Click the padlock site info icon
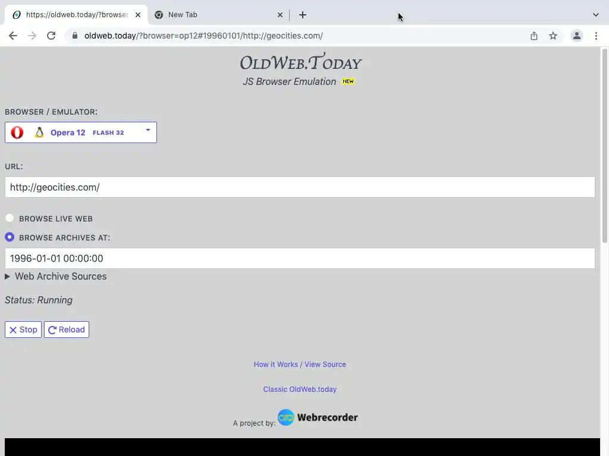 click(75, 36)
